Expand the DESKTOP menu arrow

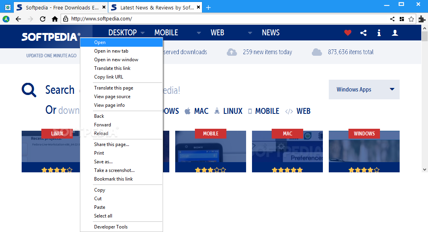[143, 33]
